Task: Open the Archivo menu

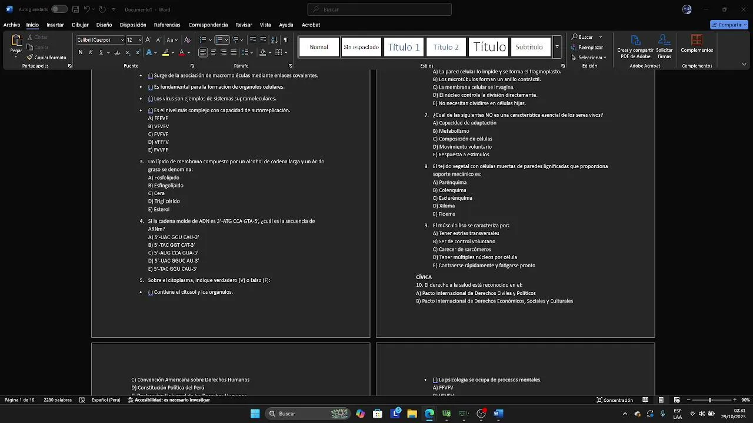Action: 12,25
